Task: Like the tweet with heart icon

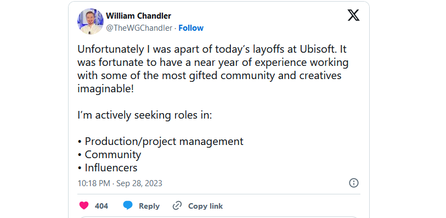Action: pyautogui.click(x=83, y=205)
